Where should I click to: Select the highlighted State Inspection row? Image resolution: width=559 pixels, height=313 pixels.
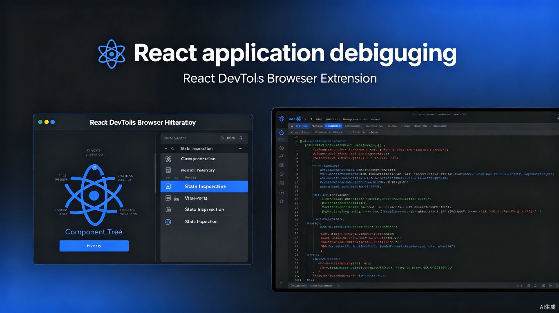pyautogui.click(x=204, y=187)
